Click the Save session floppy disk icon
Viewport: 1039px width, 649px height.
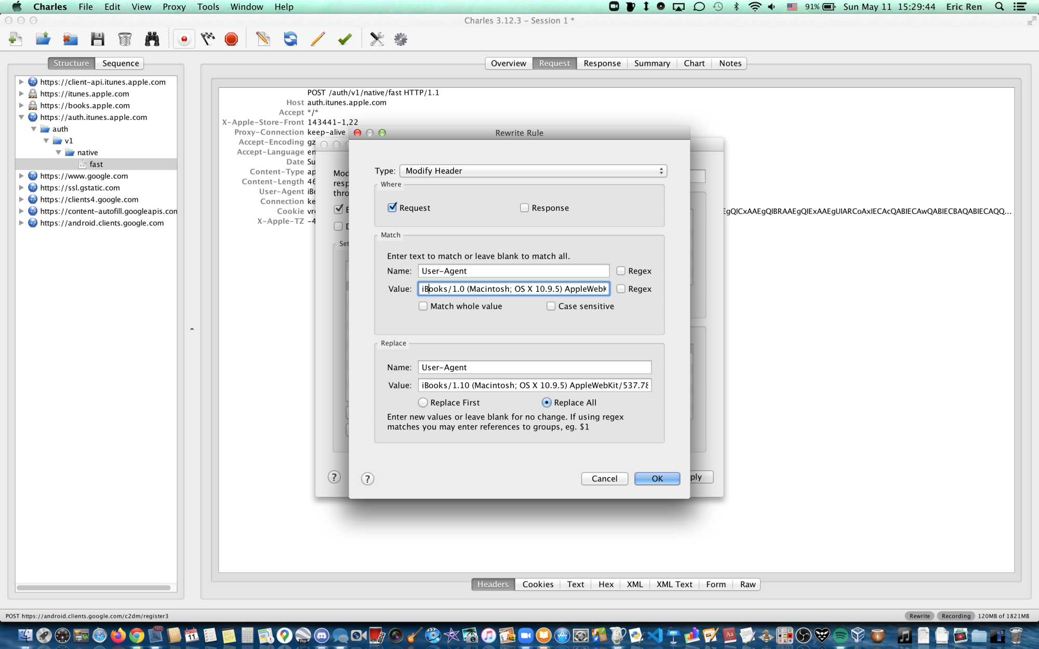coord(98,39)
